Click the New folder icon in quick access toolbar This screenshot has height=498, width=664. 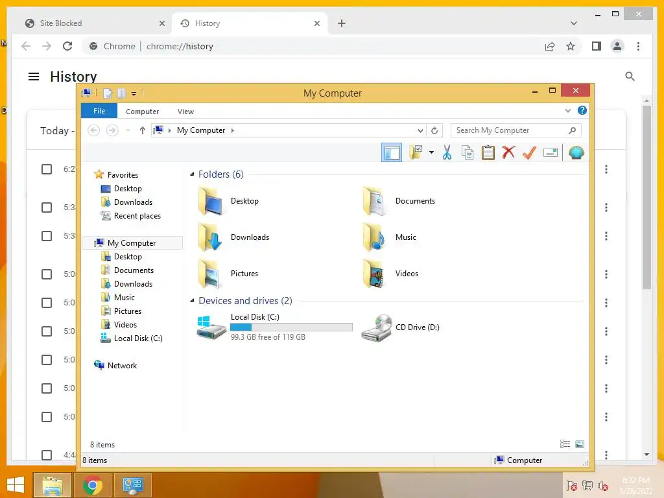(x=122, y=93)
